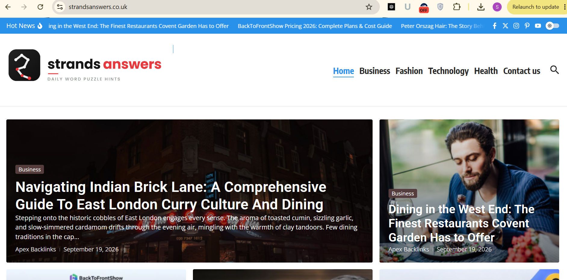
Task: Click Business tag on Brick Lane article
Action: tap(29, 169)
